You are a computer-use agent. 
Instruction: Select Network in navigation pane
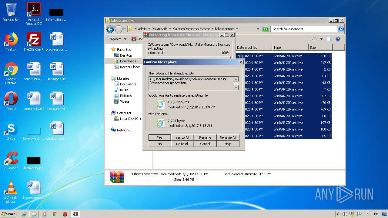tap(123, 130)
